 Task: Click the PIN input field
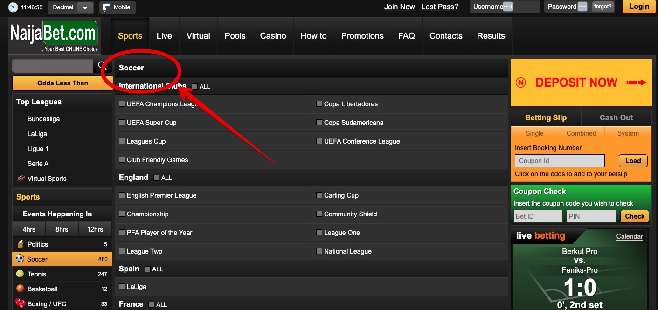click(591, 216)
